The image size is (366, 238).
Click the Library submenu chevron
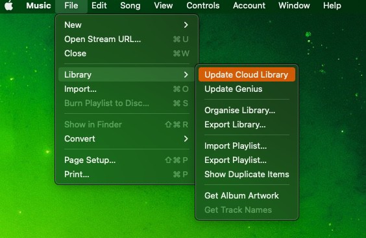[186, 74]
